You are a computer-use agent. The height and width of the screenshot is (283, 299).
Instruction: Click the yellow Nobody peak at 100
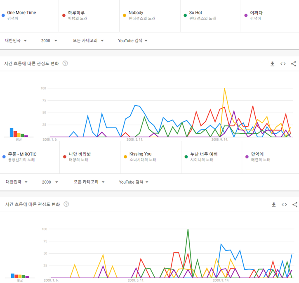click(x=224, y=88)
